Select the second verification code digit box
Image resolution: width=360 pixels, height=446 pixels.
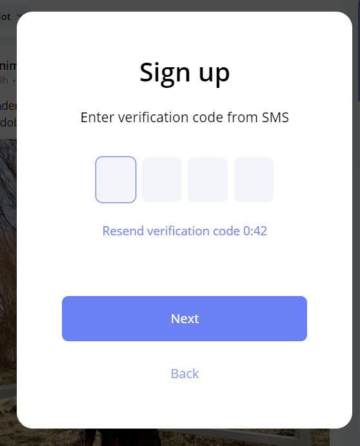[161, 180]
